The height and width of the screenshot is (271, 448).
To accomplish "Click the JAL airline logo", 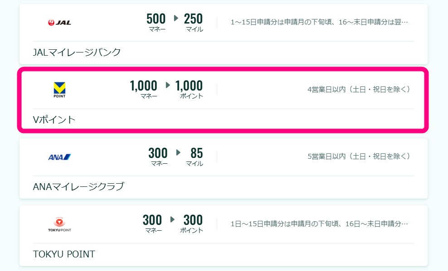I will tap(59, 23).
